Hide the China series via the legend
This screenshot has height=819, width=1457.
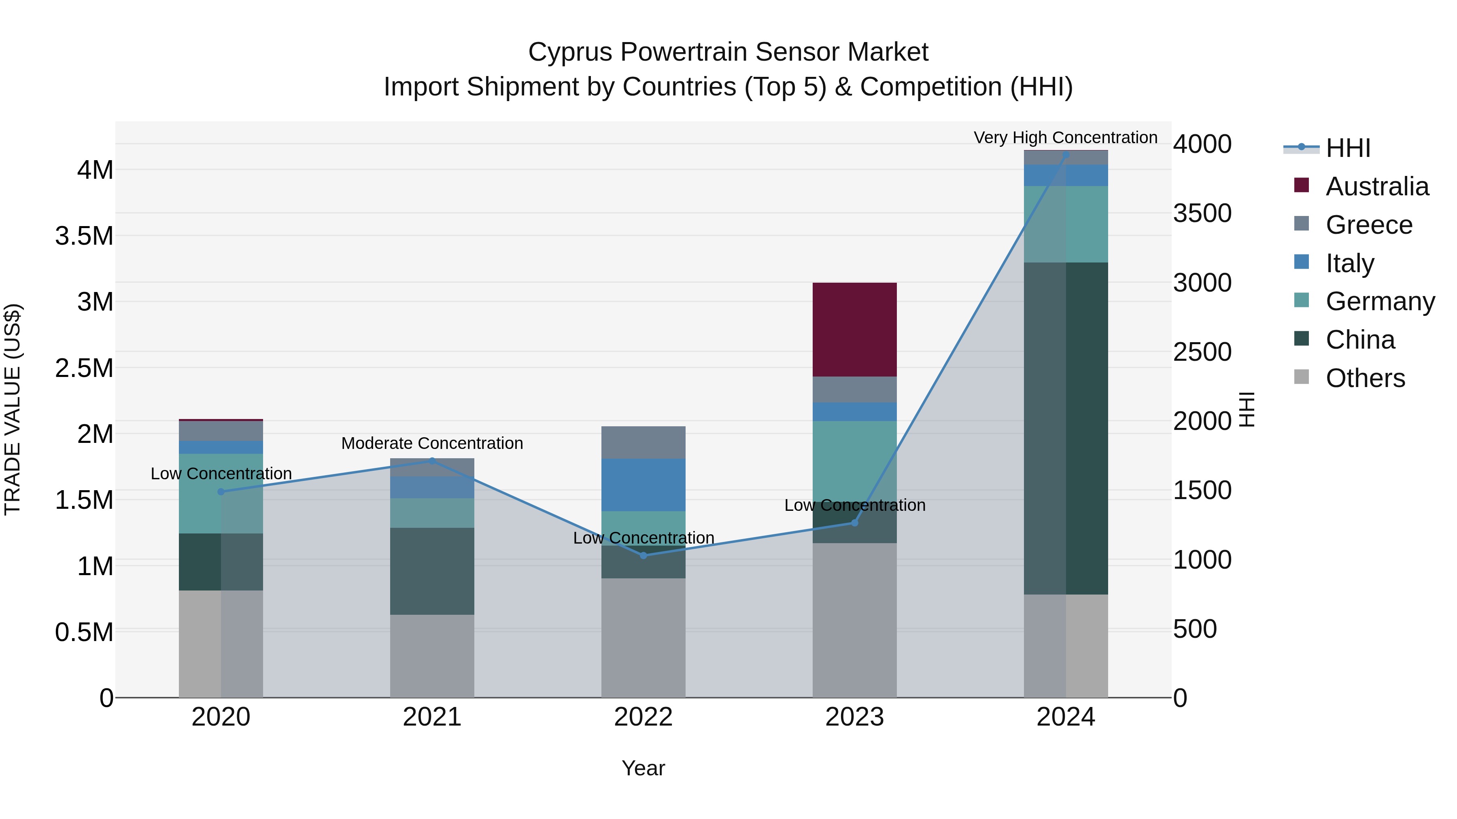(1360, 340)
